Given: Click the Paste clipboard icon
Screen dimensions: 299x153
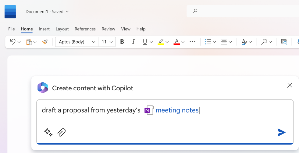Looking at the screenshot, I should [x=29, y=42].
